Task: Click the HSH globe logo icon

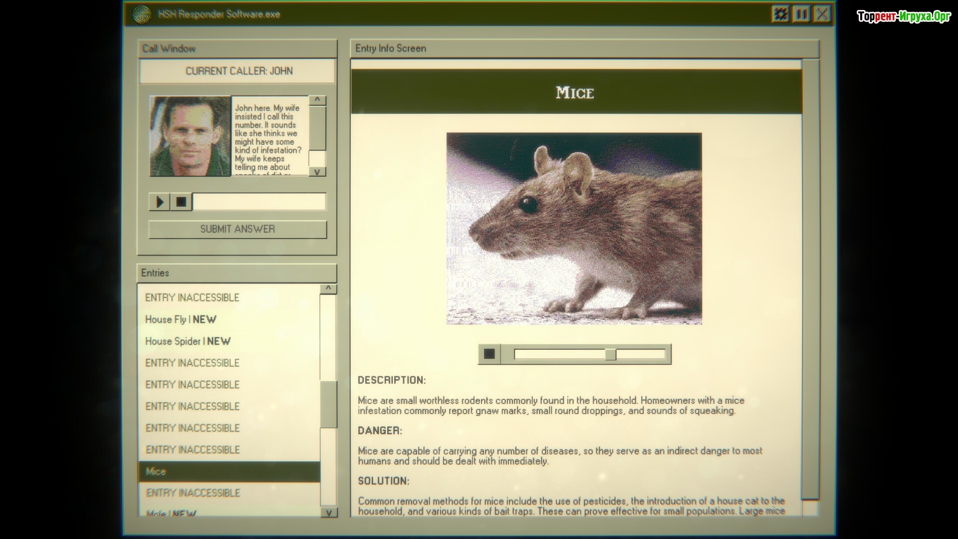Action: (x=142, y=14)
